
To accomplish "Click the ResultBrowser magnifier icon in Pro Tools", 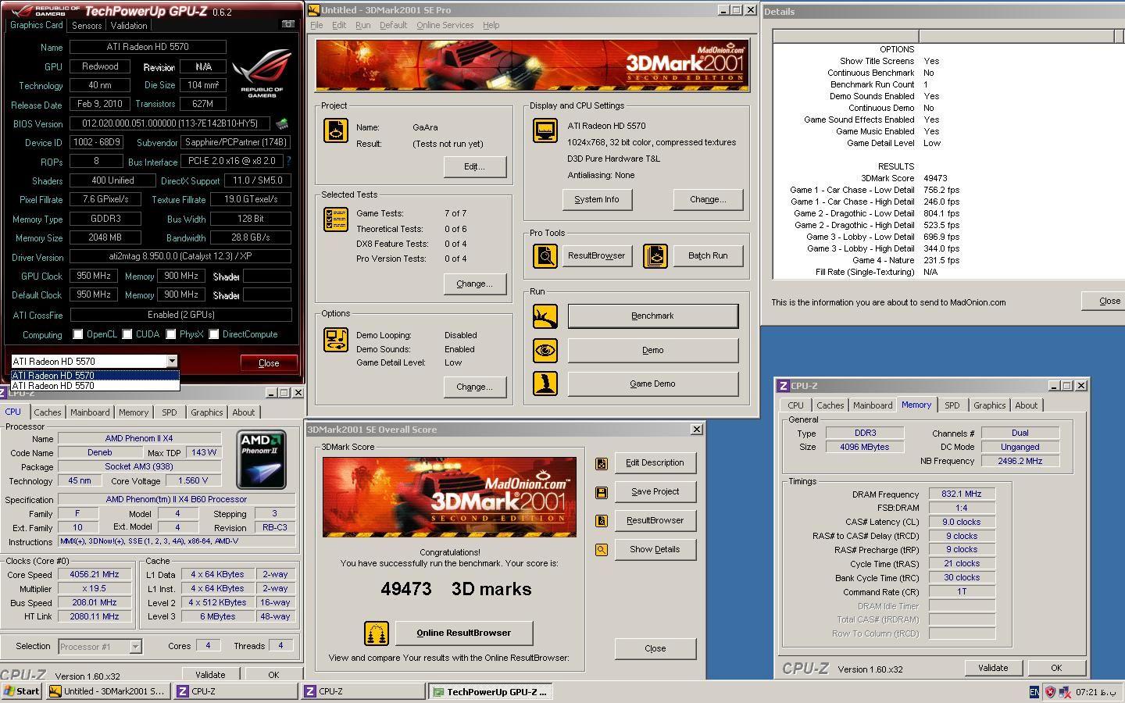I will click(545, 256).
